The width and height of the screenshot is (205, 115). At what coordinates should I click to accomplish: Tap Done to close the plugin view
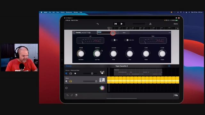[176, 24]
